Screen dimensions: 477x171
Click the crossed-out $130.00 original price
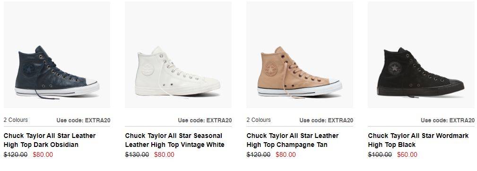(x=137, y=154)
